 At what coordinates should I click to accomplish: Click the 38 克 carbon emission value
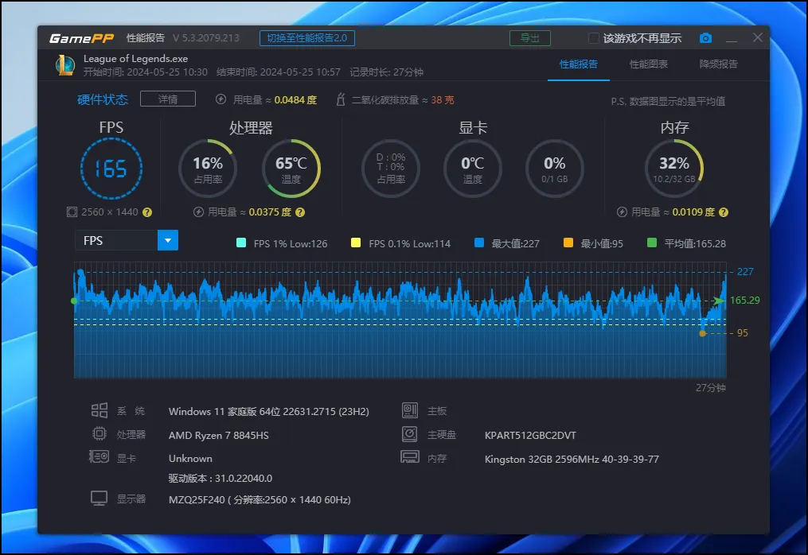(x=442, y=100)
